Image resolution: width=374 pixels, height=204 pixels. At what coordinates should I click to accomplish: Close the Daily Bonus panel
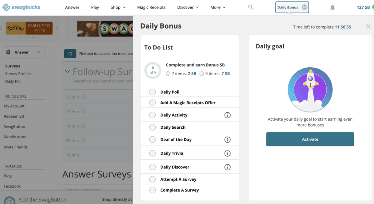pyautogui.click(x=368, y=26)
